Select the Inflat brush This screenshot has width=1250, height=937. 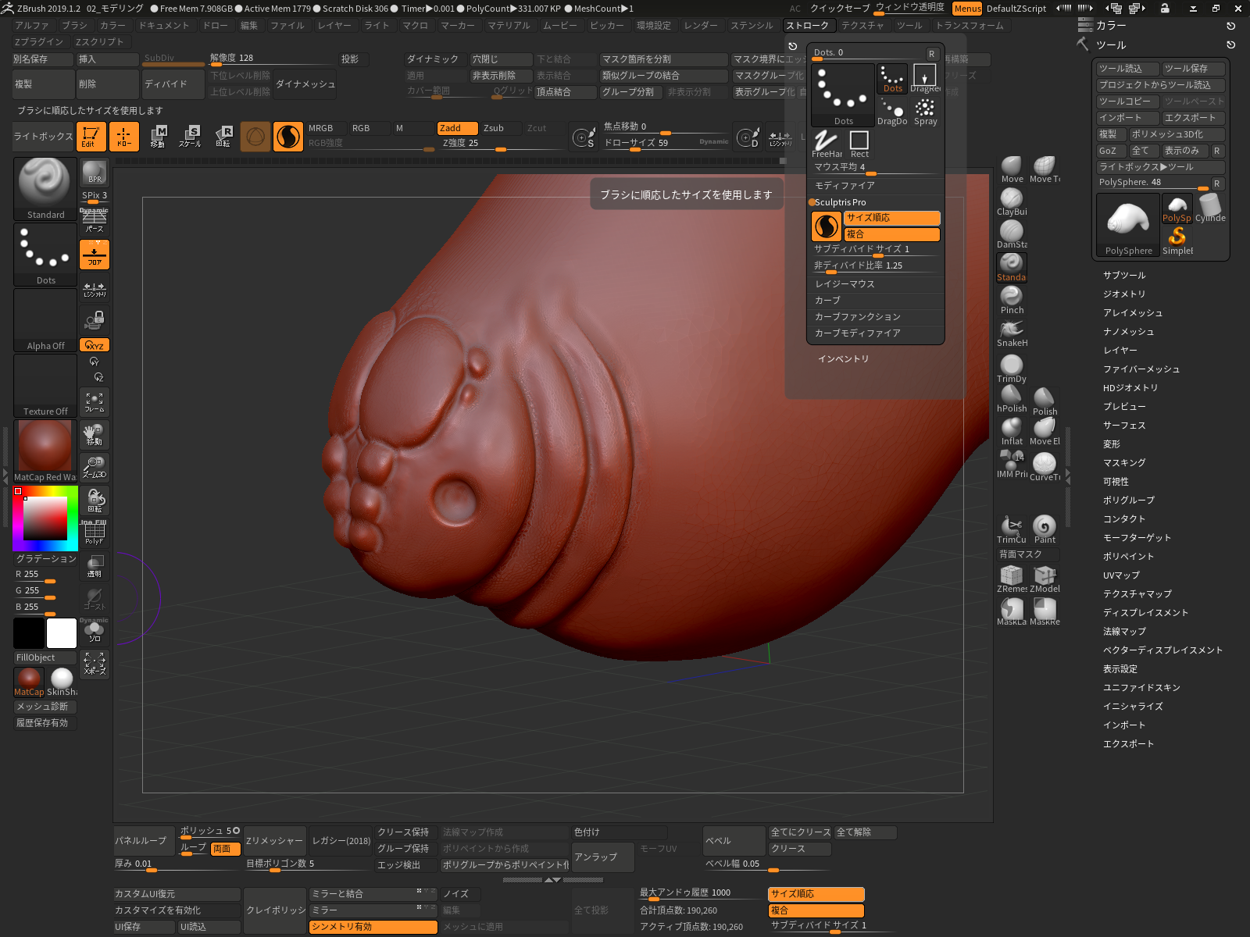(1012, 432)
